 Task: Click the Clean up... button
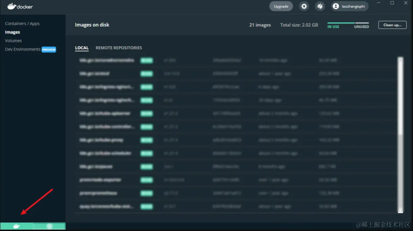point(392,25)
